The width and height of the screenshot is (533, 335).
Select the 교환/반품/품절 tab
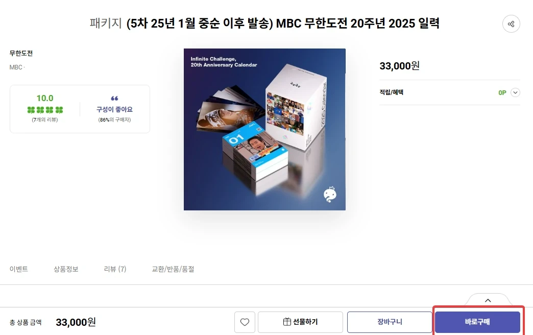pos(173,269)
